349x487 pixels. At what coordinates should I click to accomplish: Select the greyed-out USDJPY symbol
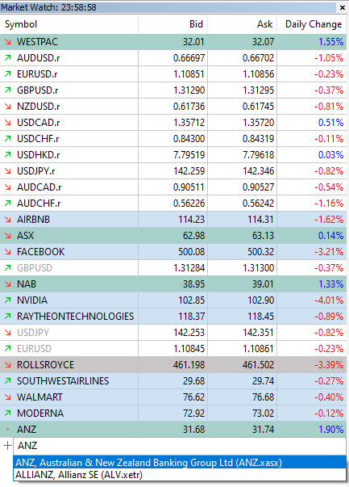tap(33, 332)
